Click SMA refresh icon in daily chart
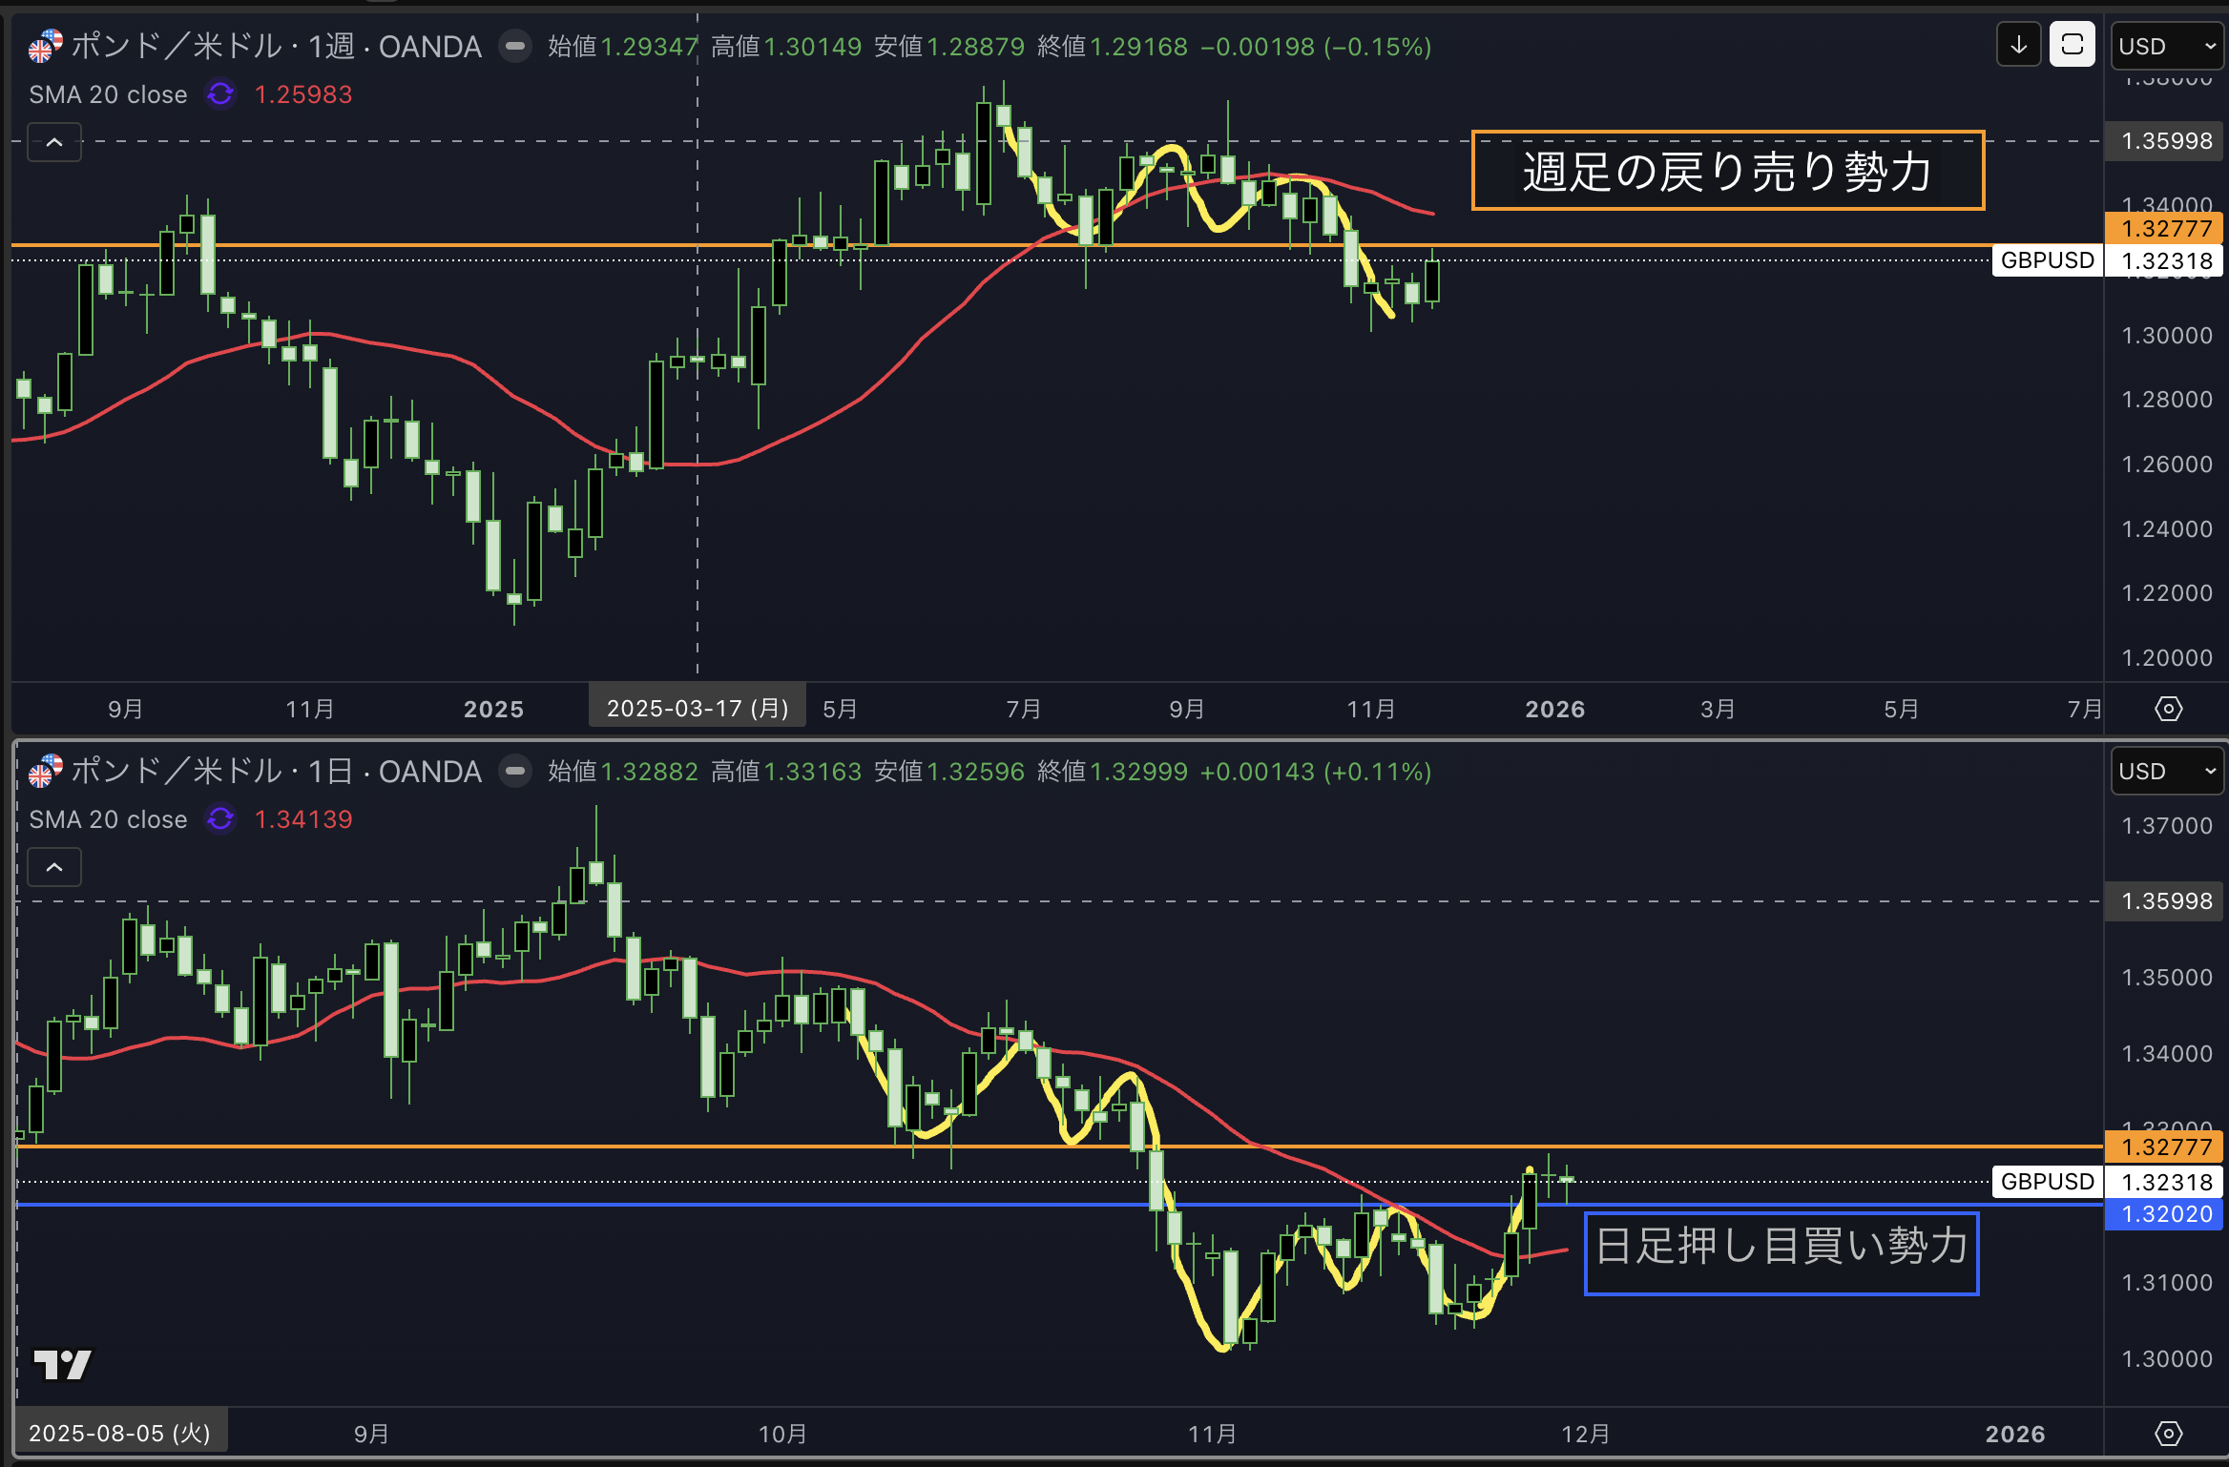This screenshot has width=2229, height=1467. 220,819
